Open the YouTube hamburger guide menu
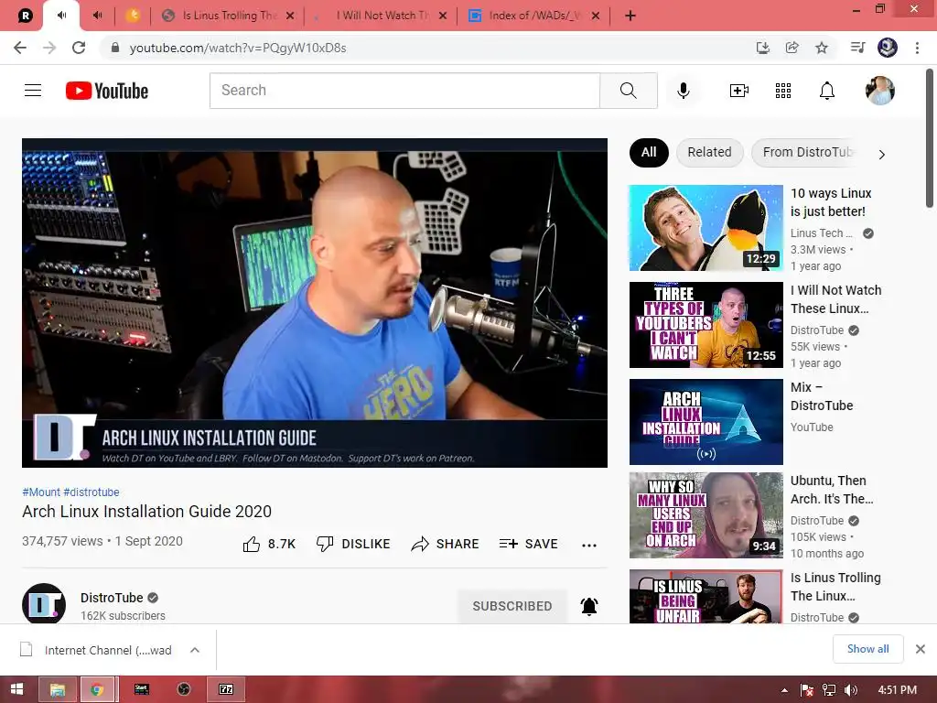 [x=33, y=91]
